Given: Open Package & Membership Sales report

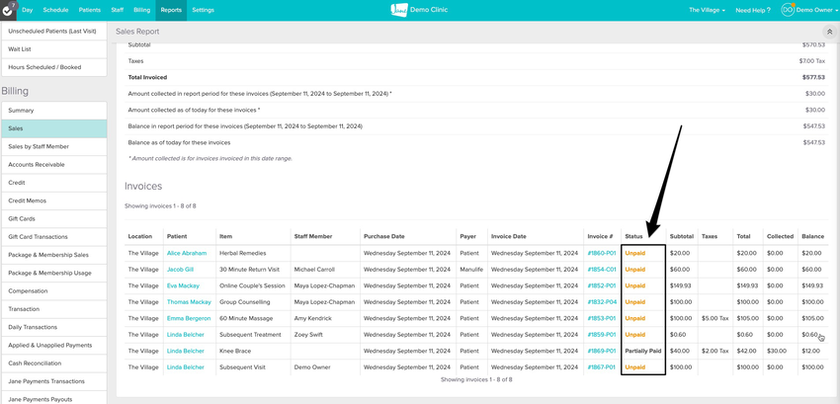Looking at the screenshot, I should [x=53, y=255].
